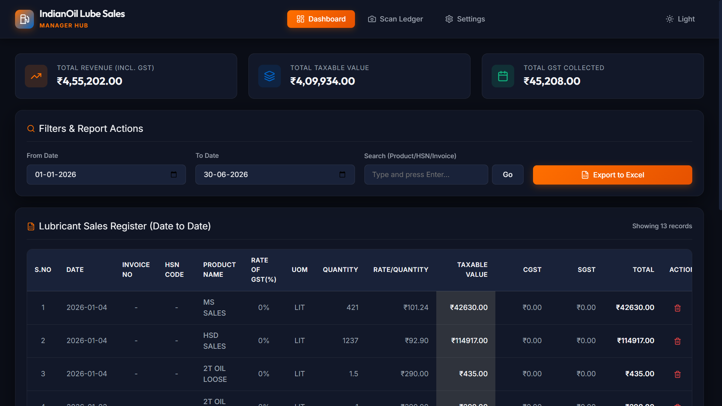The image size is (722, 406).
Task: Click the S.NO column header
Action: (43, 270)
